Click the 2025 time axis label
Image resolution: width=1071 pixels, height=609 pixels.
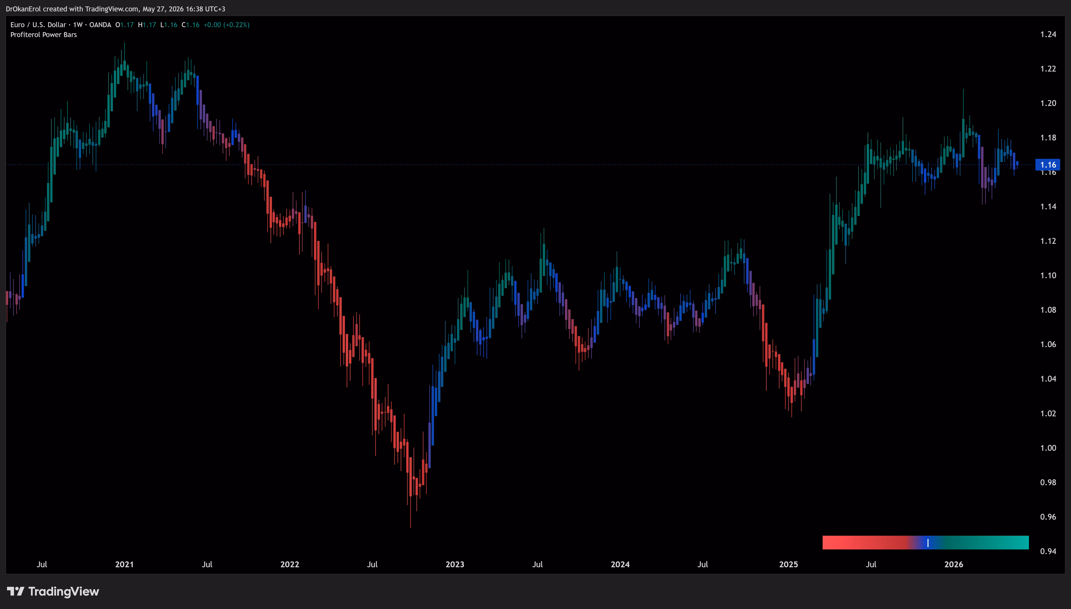tap(789, 564)
